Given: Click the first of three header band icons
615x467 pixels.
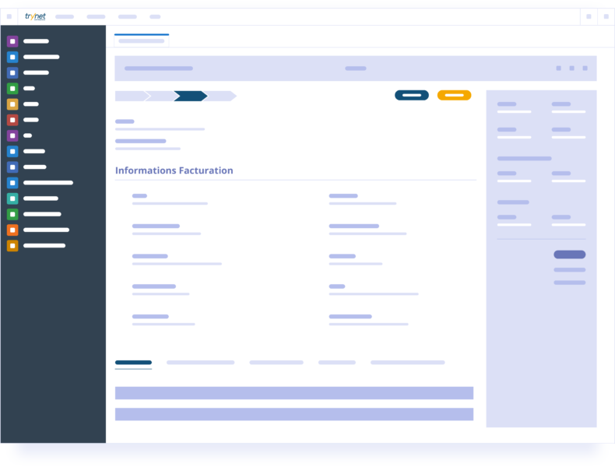Looking at the screenshot, I should pyautogui.click(x=558, y=68).
